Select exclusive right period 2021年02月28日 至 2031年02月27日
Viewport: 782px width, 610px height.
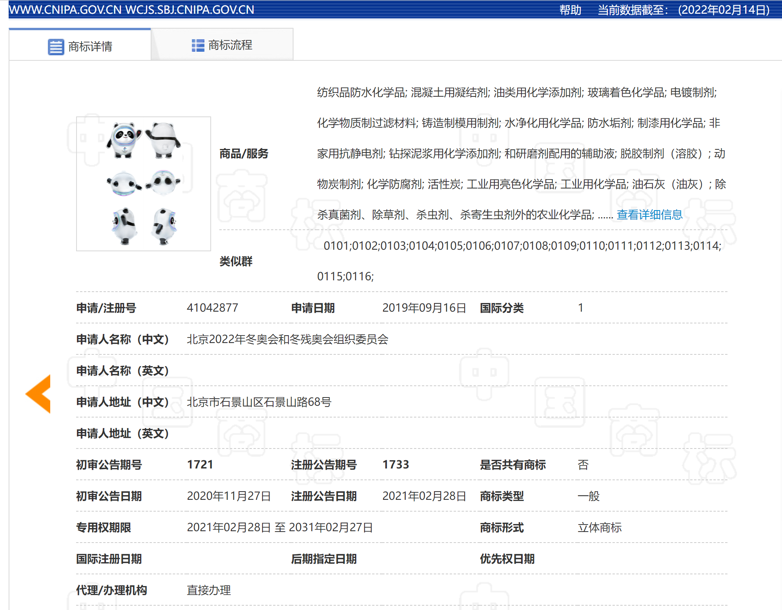click(x=280, y=527)
